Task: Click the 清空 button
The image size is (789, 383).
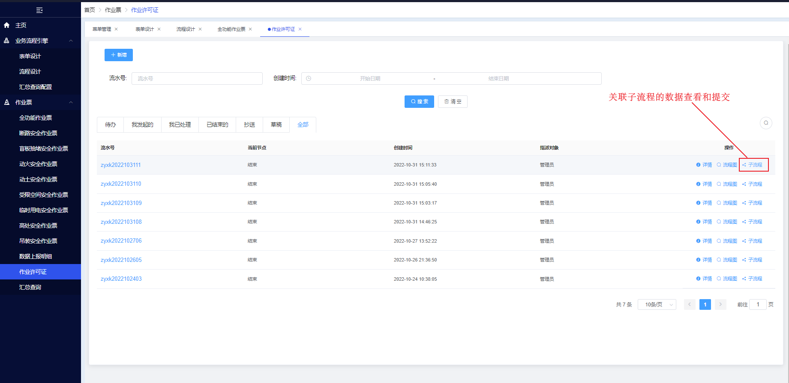Action: click(453, 101)
